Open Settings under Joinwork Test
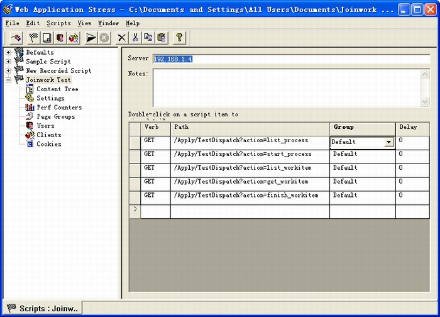The width and height of the screenshot is (440, 317). pyautogui.click(x=50, y=98)
